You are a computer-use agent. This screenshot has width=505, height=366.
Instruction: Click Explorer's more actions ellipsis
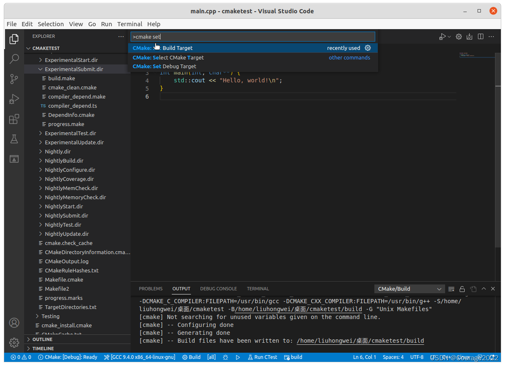[x=121, y=37]
